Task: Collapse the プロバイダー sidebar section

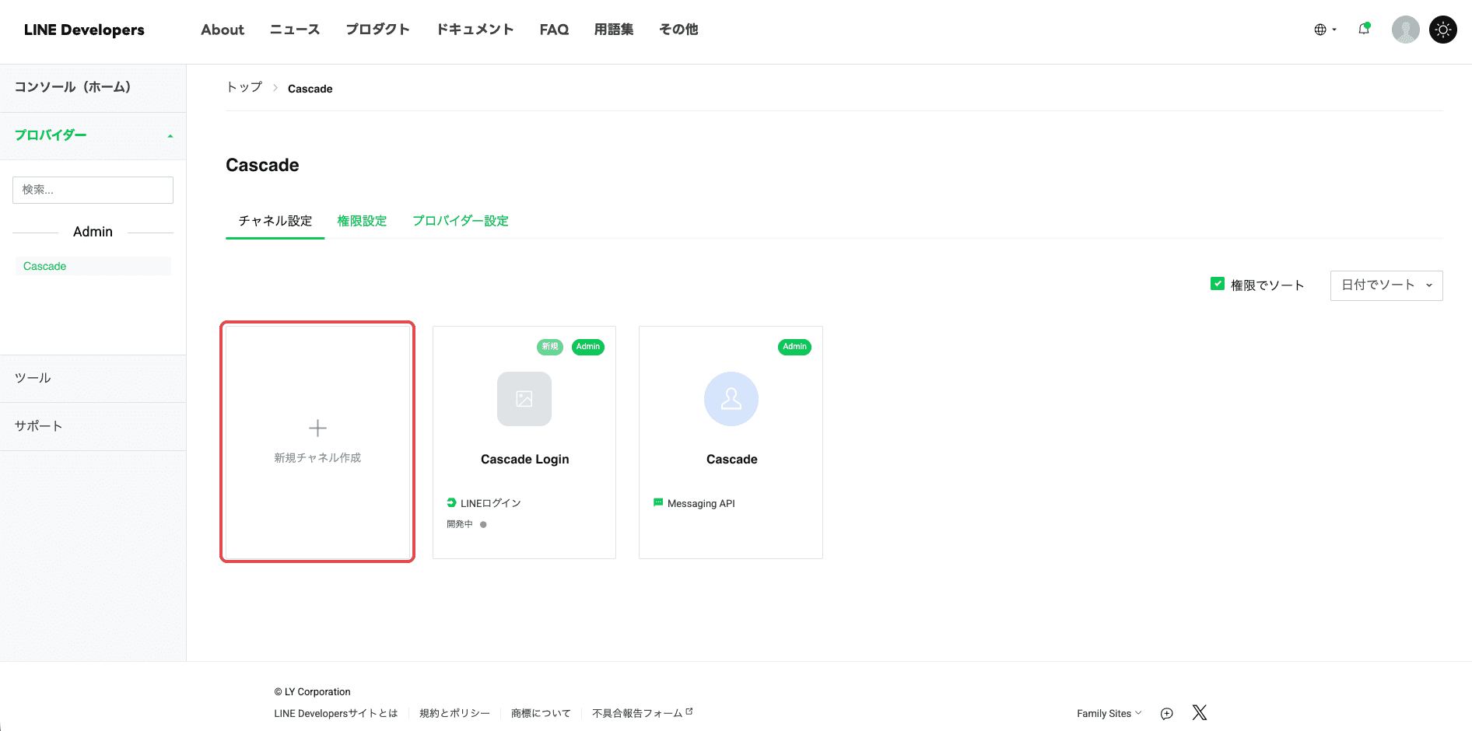Action: click(93, 135)
